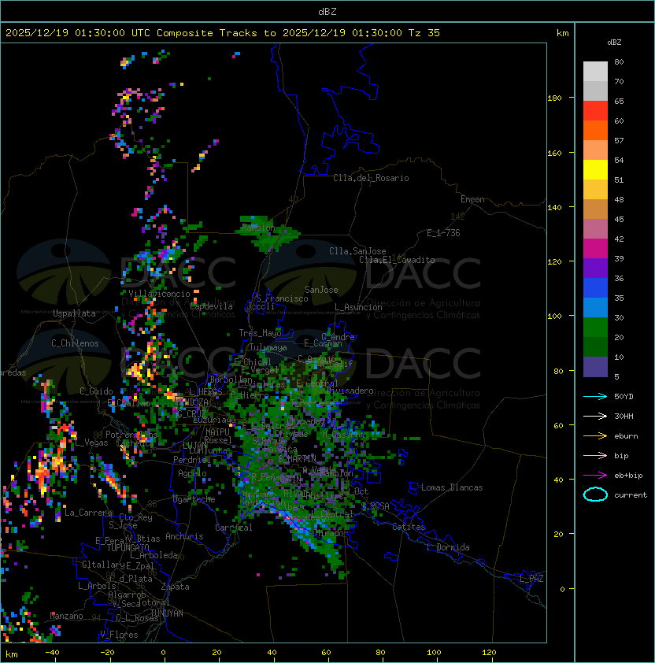Click the V_Flores label
Image resolution: width=655 pixels, height=663 pixels.
coord(119,635)
